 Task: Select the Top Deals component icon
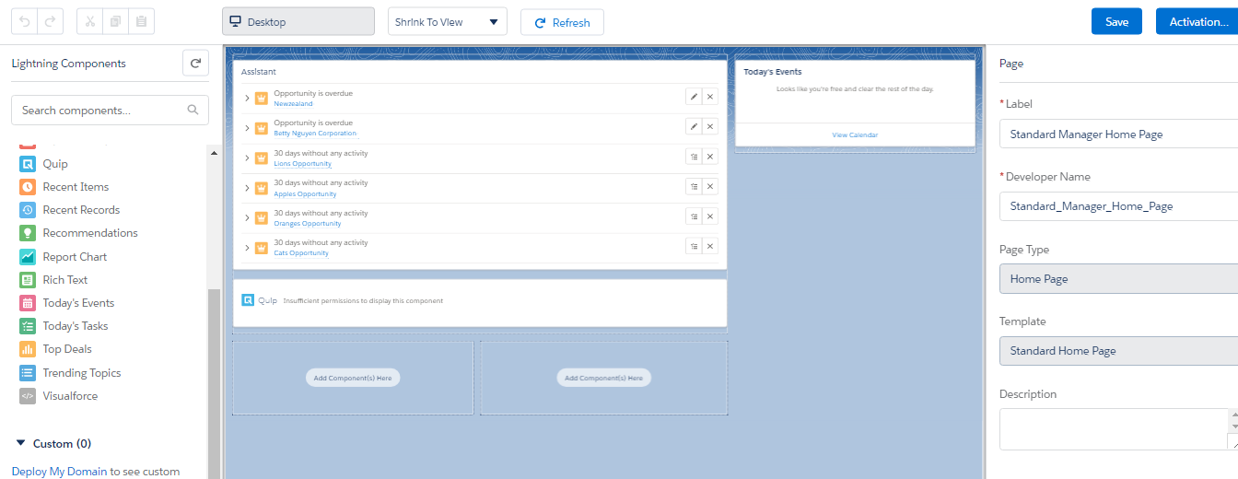[28, 349]
